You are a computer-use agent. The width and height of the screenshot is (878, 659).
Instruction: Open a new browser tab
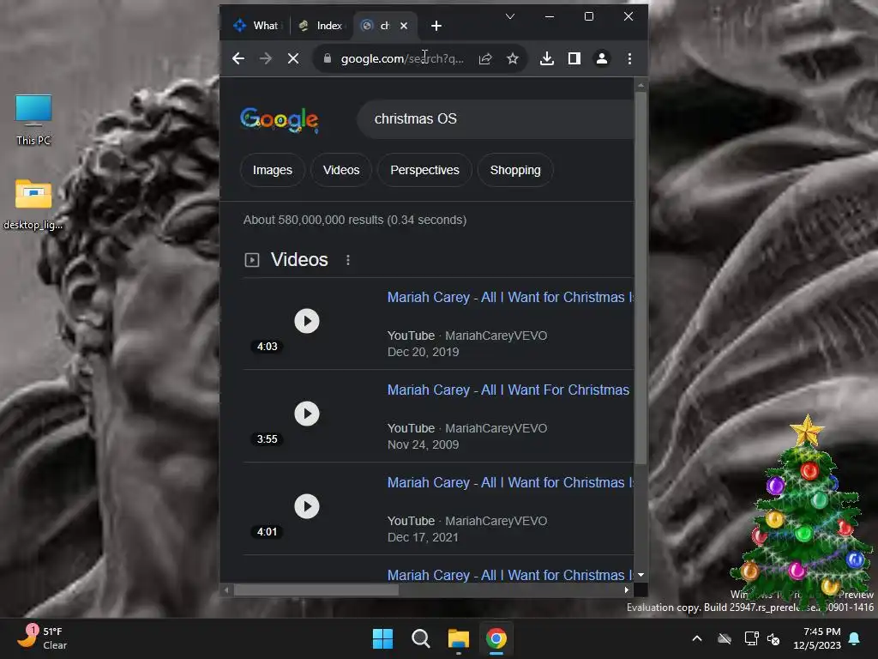pyautogui.click(x=436, y=26)
